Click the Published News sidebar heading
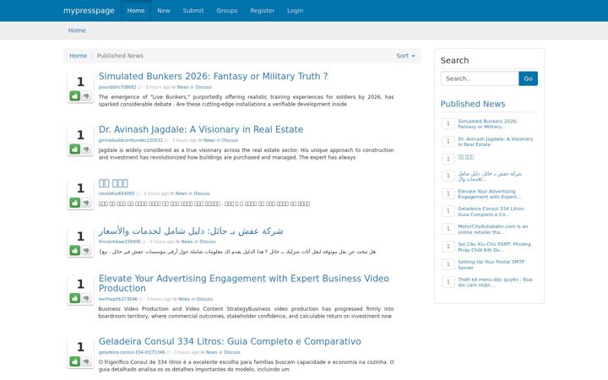 473,104
